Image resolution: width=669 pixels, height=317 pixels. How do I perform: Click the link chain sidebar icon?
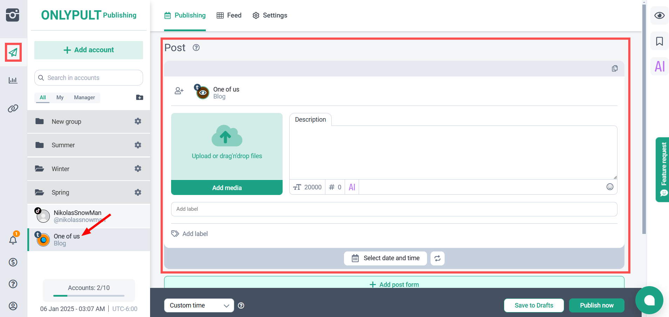tap(13, 108)
